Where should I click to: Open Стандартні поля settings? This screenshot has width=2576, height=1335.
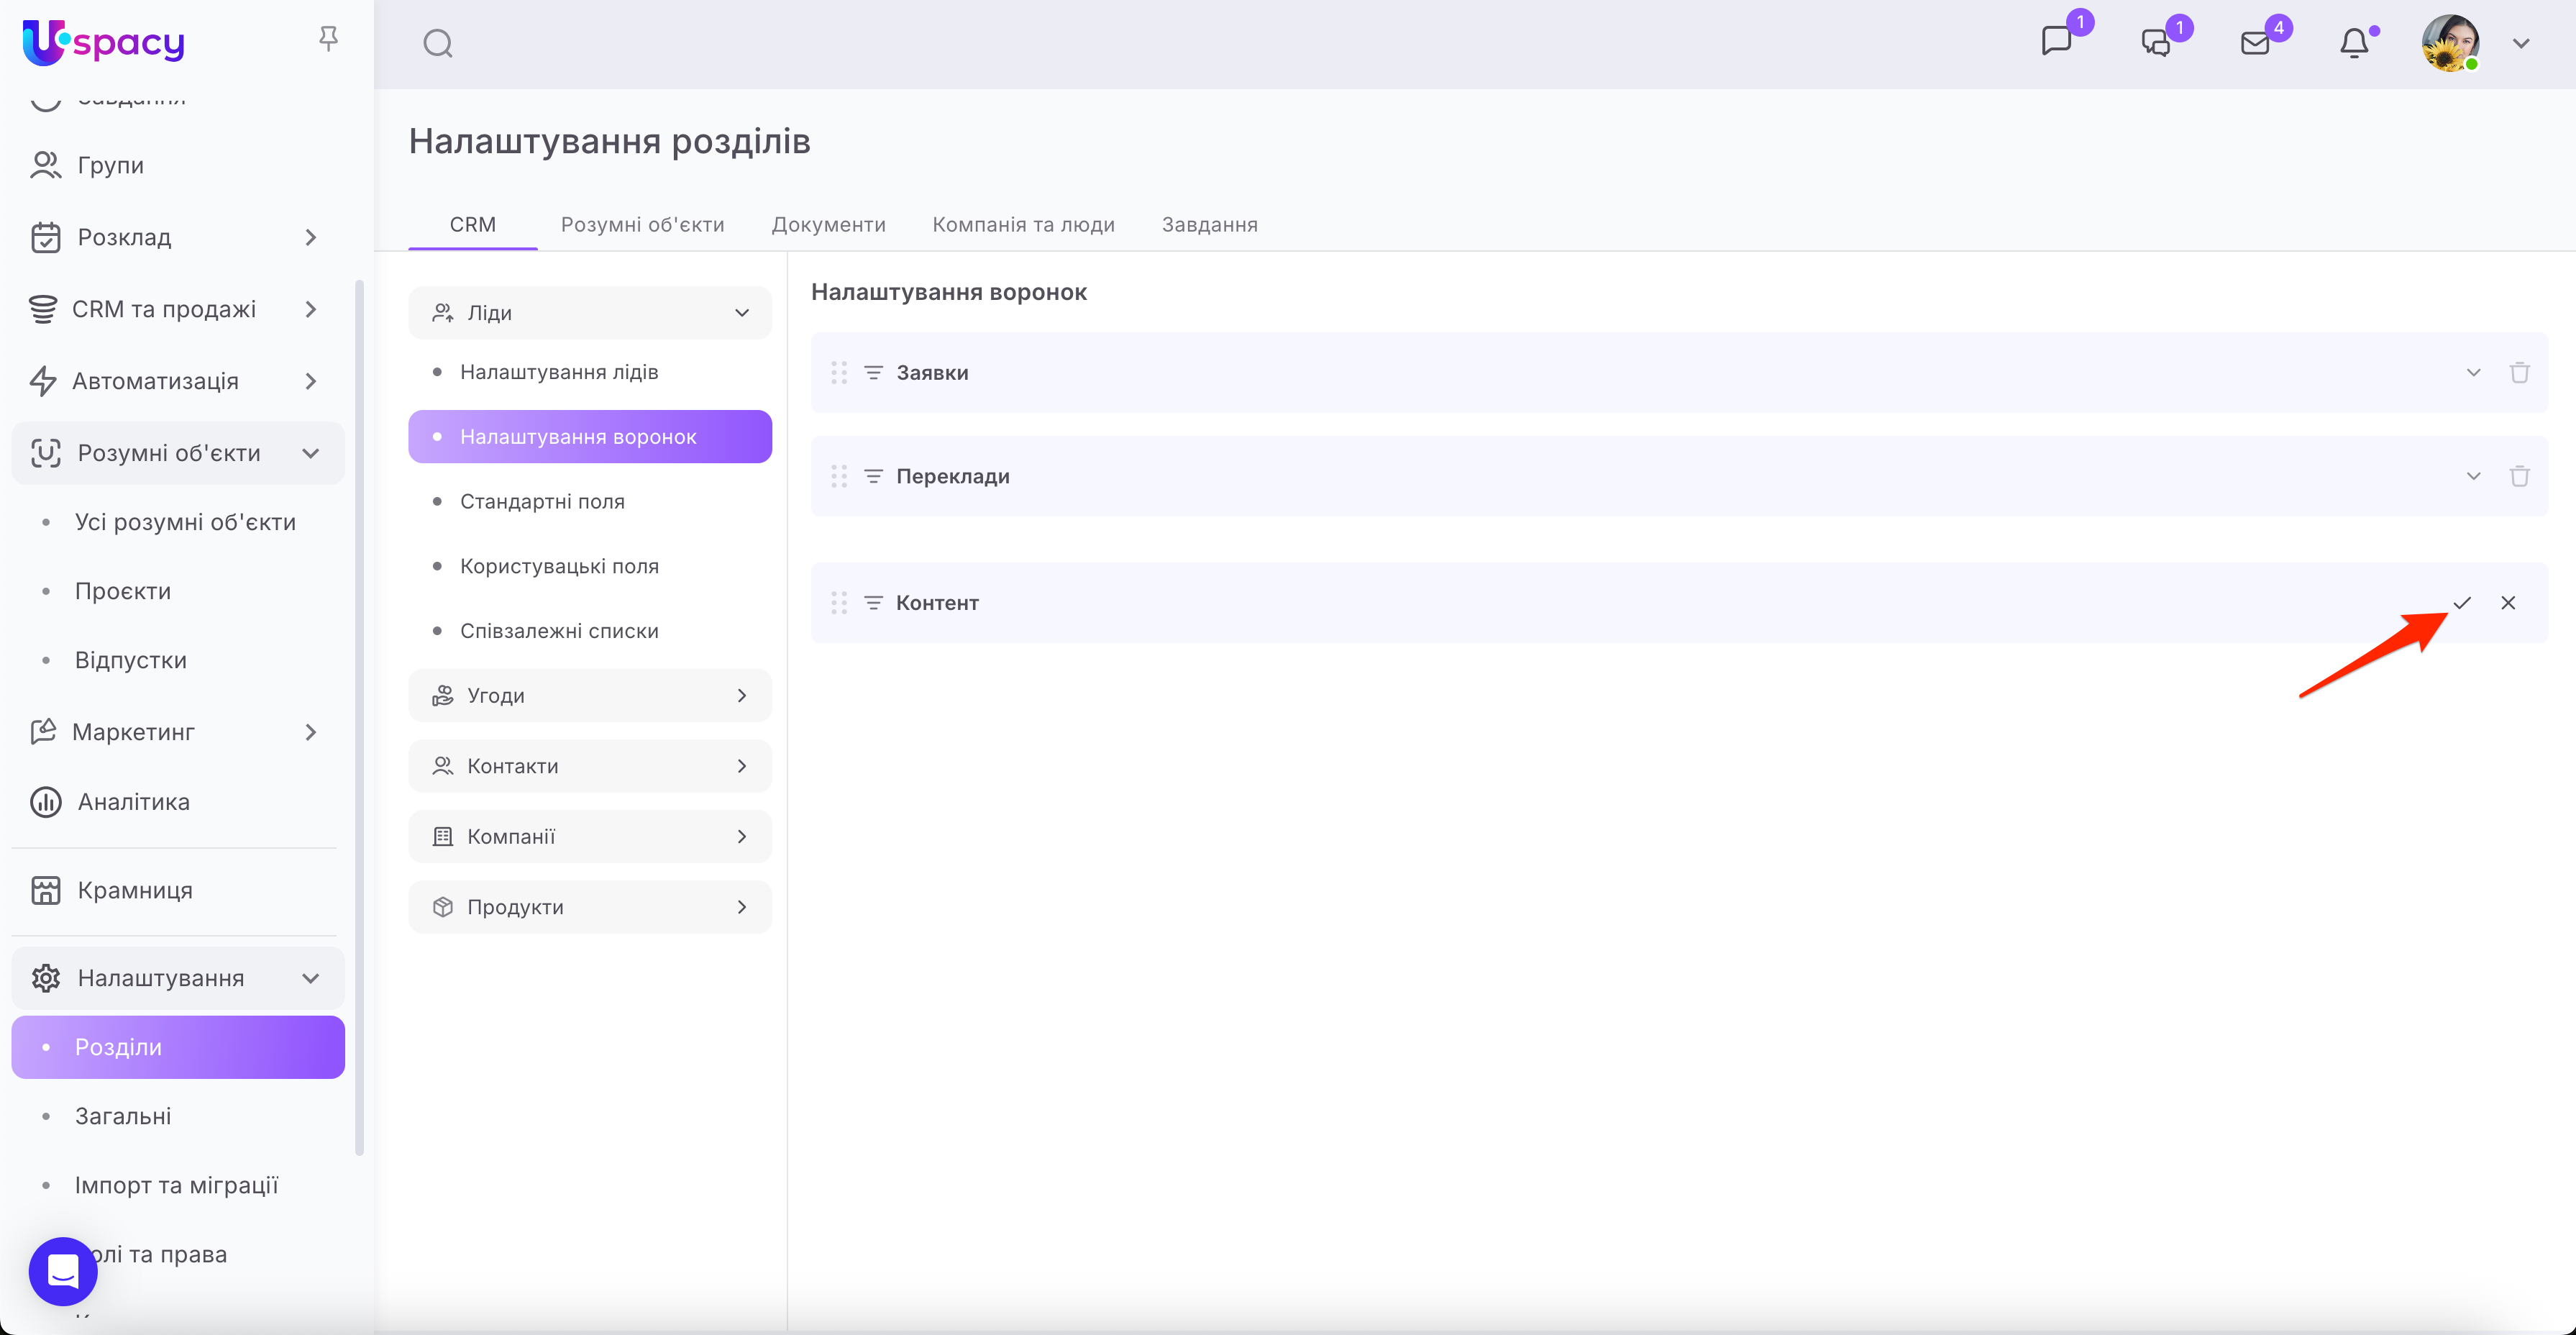(x=542, y=501)
